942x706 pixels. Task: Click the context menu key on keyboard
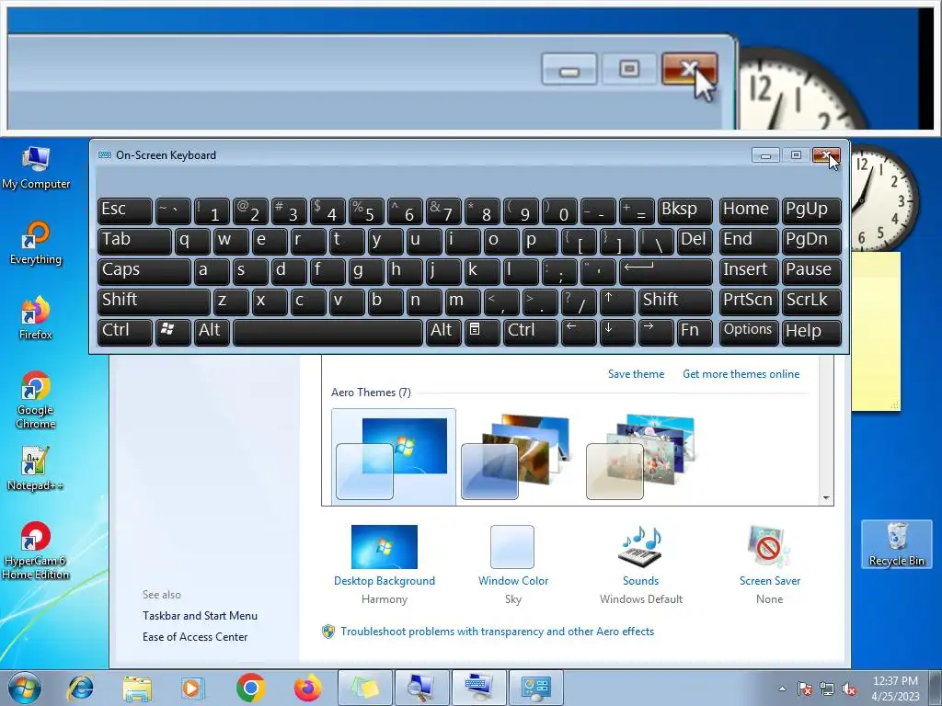(x=480, y=331)
